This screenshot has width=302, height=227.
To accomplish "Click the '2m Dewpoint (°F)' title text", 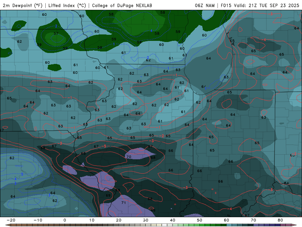I will point(23,5).
